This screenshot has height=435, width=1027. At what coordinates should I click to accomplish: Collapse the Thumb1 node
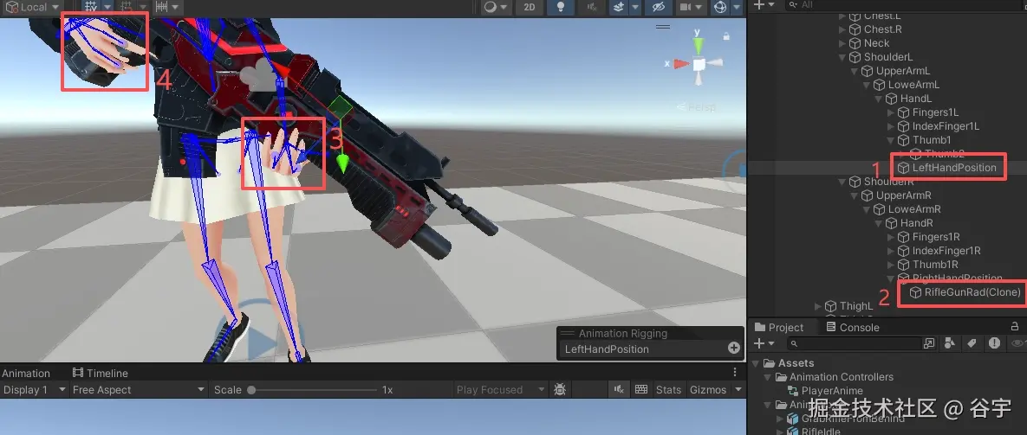[x=891, y=140]
